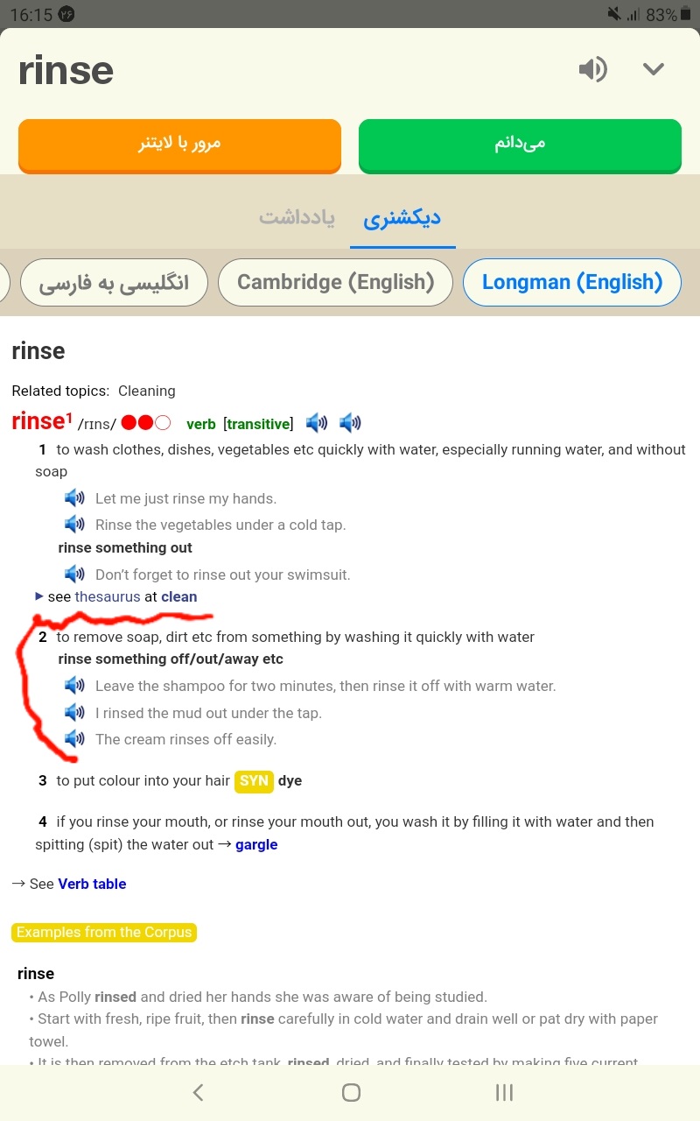Image resolution: width=700 pixels, height=1121 pixels.
Task: Switch to the یادداشت notes tab
Action: pyautogui.click(x=297, y=218)
